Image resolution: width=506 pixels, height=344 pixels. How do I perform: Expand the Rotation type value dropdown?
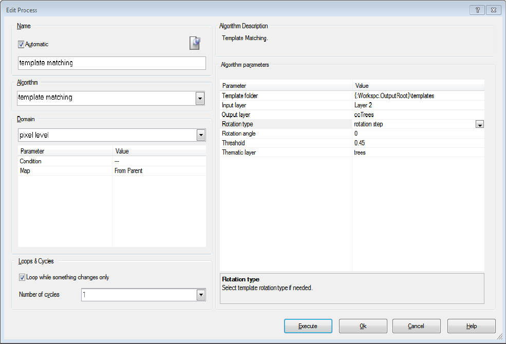480,124
